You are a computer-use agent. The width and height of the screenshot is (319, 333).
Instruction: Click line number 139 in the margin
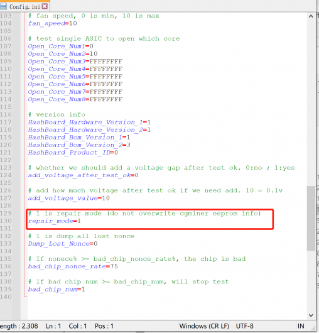6,289
